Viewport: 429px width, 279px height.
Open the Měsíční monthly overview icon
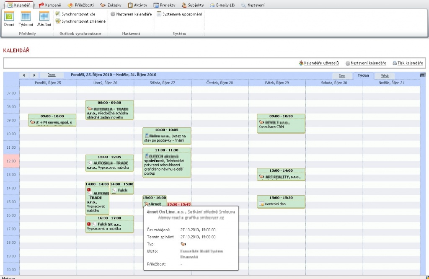(x=44, y=18)
